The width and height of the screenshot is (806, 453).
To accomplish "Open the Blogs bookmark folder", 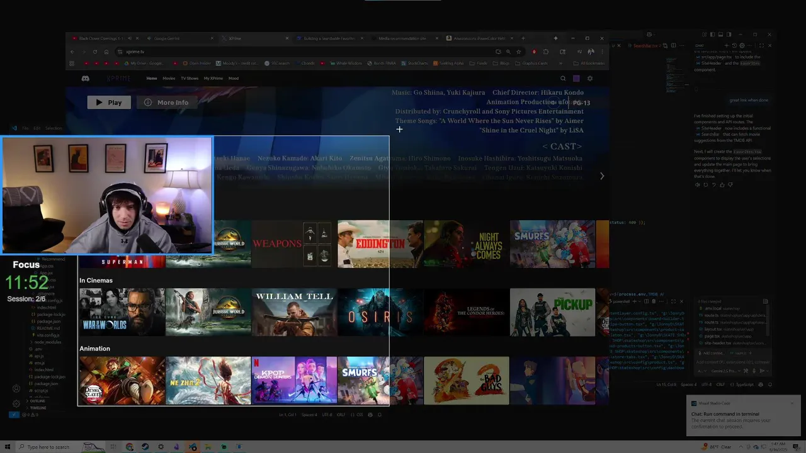I will [x=502, y=64].
